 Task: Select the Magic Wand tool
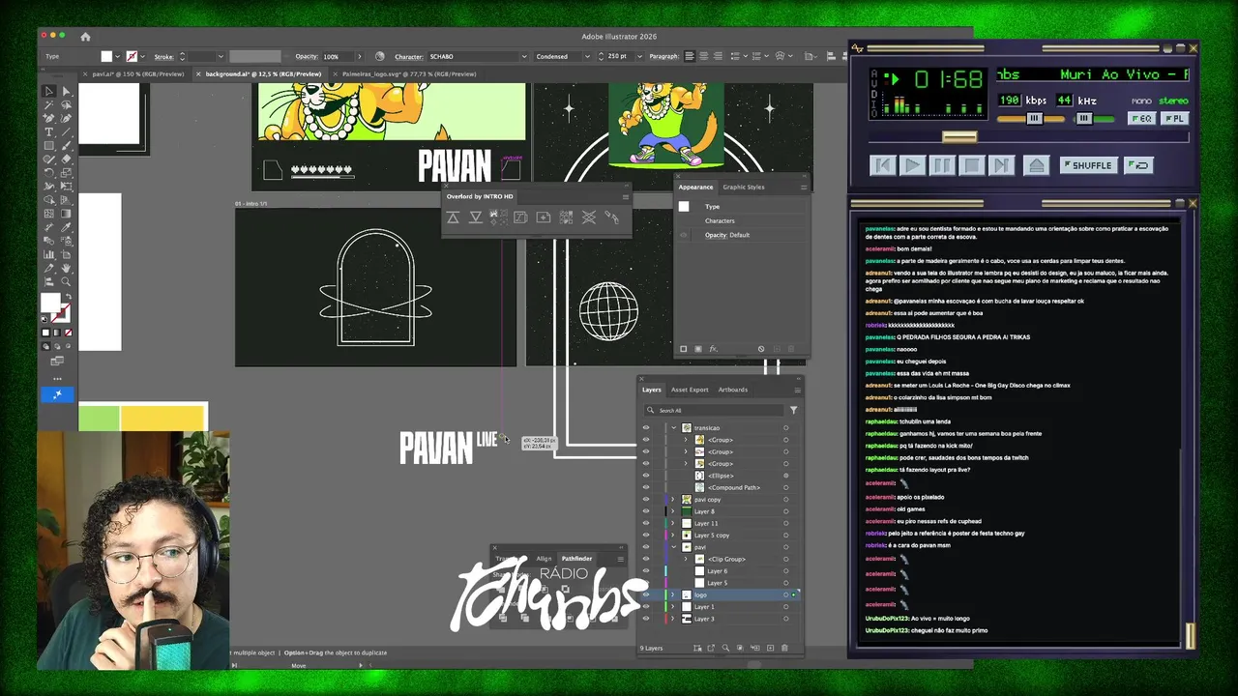(48, 104)
